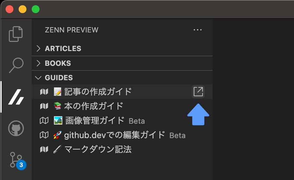Click the picture emoji on 画像管理ガイド
The height and width of the screenshot is (180, 294).
pyautogui.click(x=58, y=121)
